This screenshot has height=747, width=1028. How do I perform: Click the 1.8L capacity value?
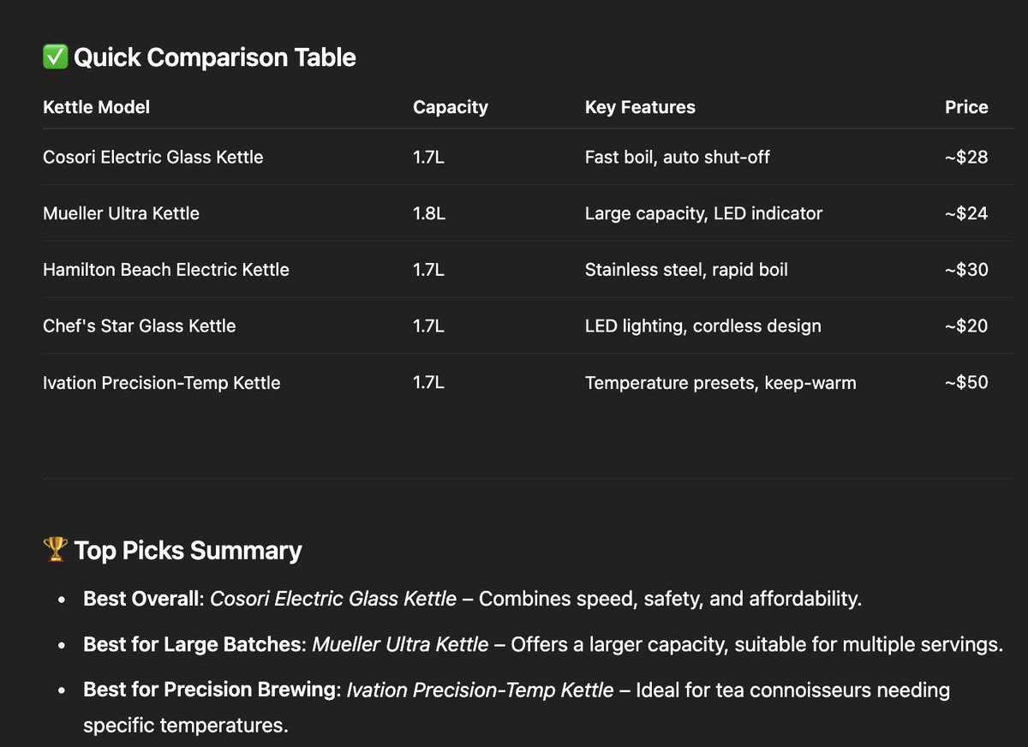[429, 213]
